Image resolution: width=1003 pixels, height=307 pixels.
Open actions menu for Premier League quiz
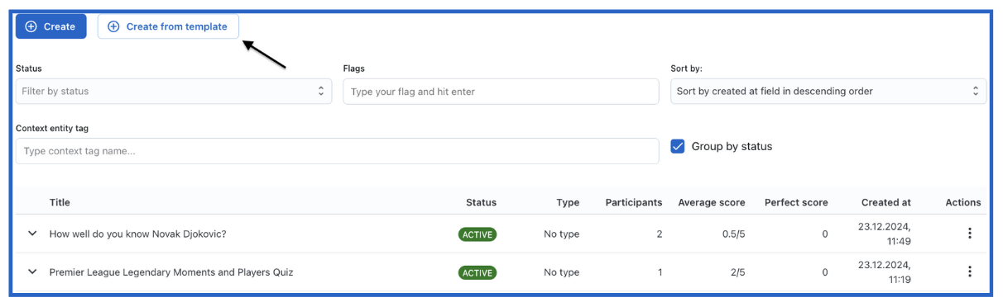[x=969, y=272]
